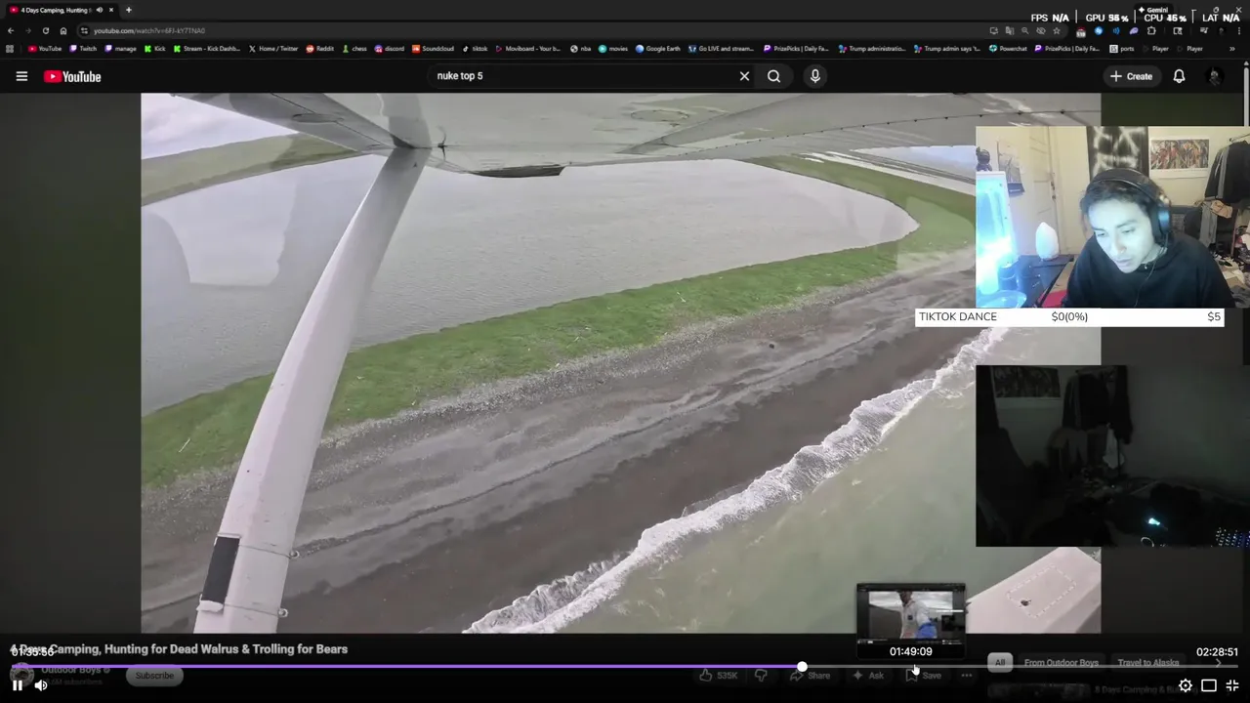Jump to the 01:49:09 point on the progress bar
This screenshot has width=1250, height=703.
(911, 667)
